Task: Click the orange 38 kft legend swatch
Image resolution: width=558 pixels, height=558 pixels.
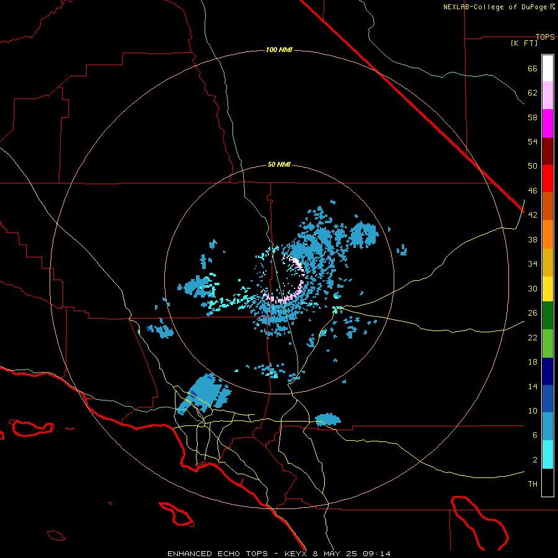Action: (547, 234)
